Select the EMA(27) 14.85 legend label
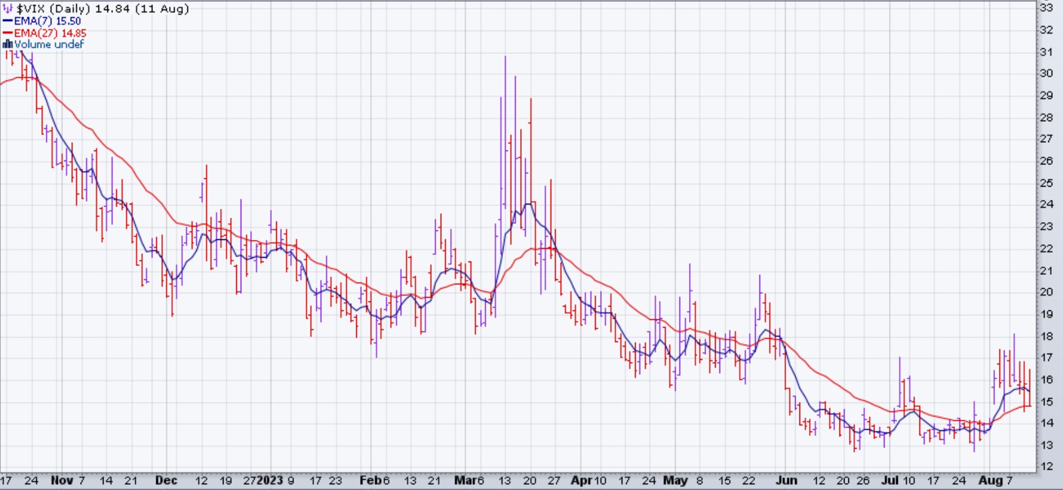Viewport: 1063px width, 490px height. click(50, 33)
